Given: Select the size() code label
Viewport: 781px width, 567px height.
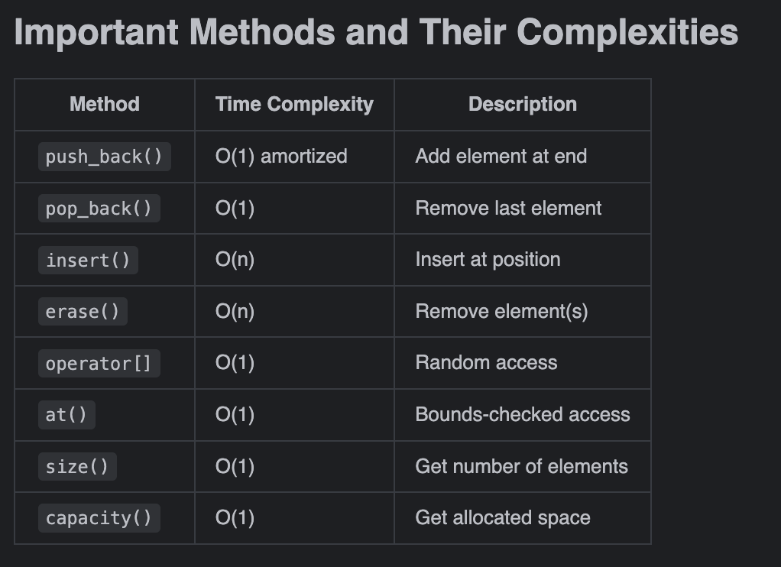Looking at the screenshot, I should [x=77, y=466].
